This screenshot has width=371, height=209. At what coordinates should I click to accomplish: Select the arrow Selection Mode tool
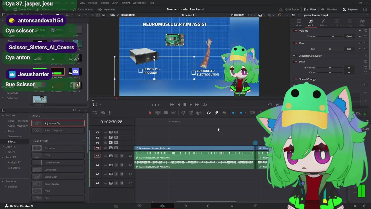click(x=150, y=113)
